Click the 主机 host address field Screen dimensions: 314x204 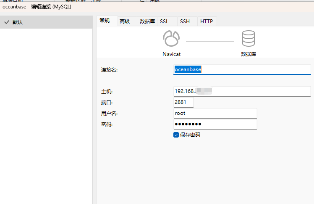click(242, 91)
